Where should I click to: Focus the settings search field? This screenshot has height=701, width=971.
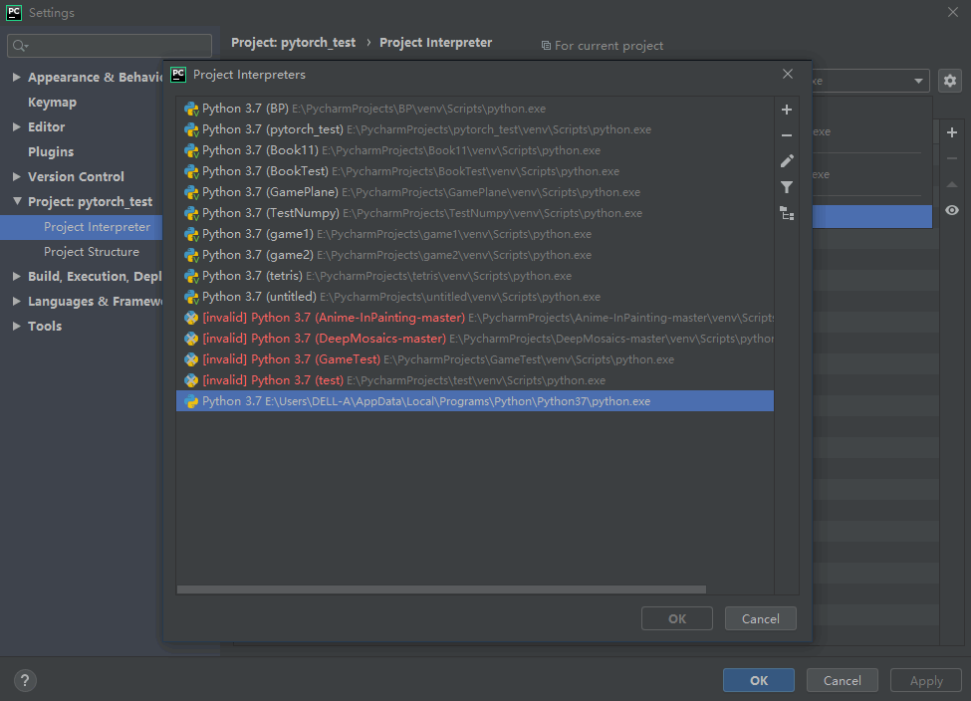click(x=110, y=46)
